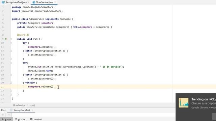Click the '@Override' annotation on line 8
This screenshot has width=216, height=121.
coord(23,35)
